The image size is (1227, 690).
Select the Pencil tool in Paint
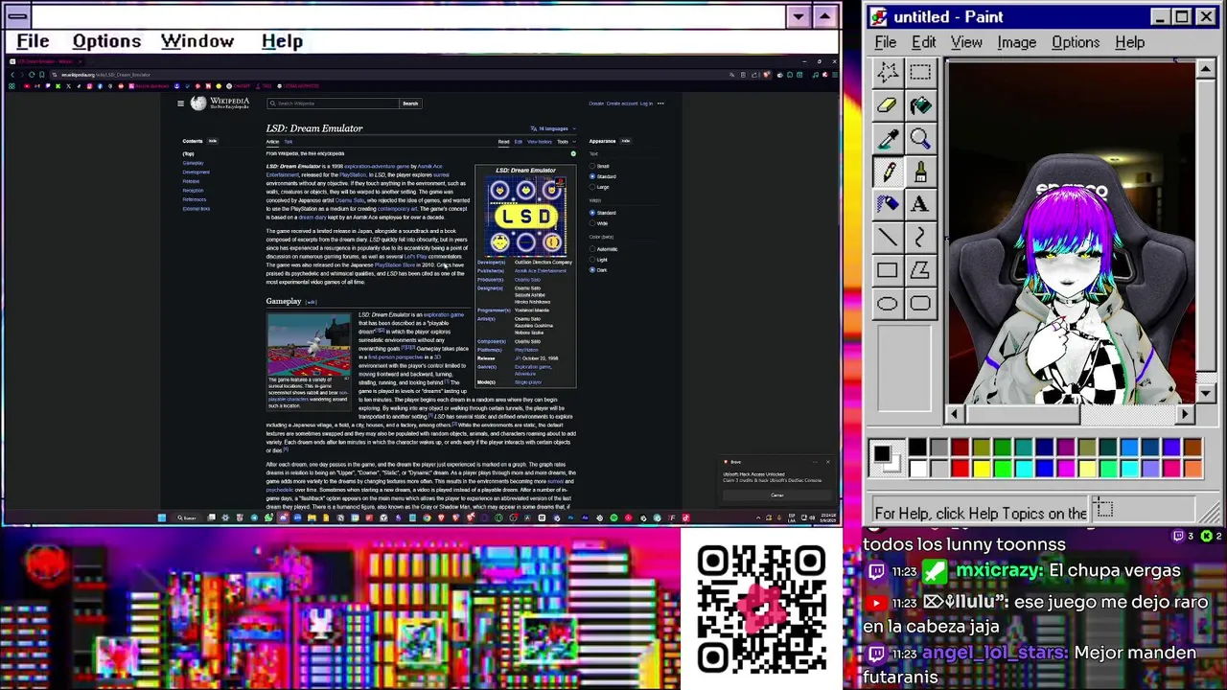pos(887,172)
